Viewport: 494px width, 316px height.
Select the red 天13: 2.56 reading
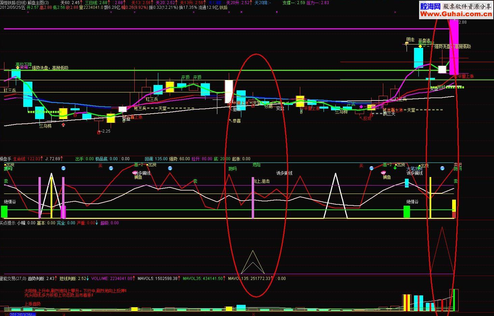[141, 3]
